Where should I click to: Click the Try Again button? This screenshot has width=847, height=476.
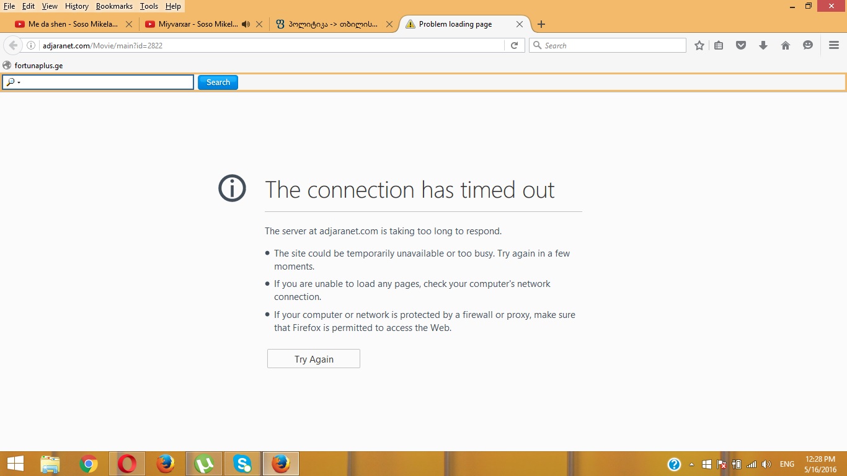pyautogui.click(x=314, y=359)
